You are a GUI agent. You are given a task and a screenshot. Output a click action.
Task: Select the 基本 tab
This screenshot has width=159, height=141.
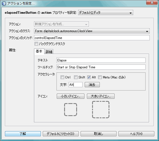click(39, 51)
